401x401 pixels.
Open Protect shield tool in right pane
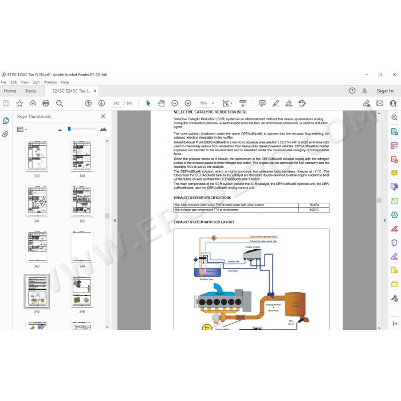[394, 242]
